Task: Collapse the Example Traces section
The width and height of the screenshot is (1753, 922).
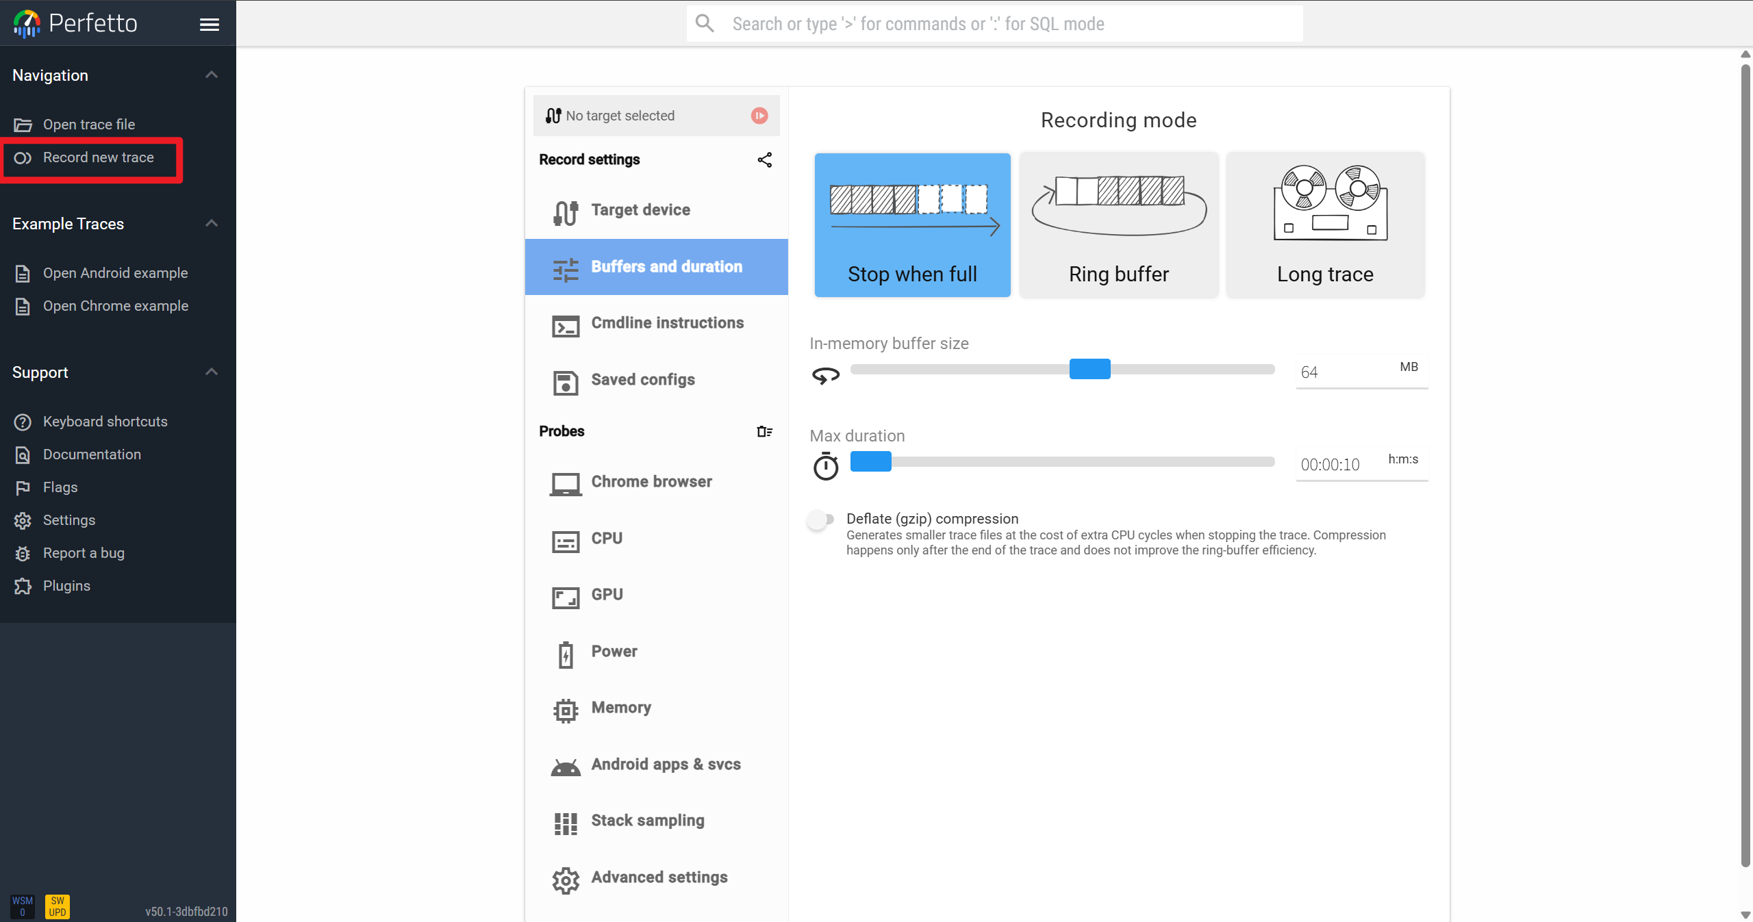Action: tap(212, 223)
